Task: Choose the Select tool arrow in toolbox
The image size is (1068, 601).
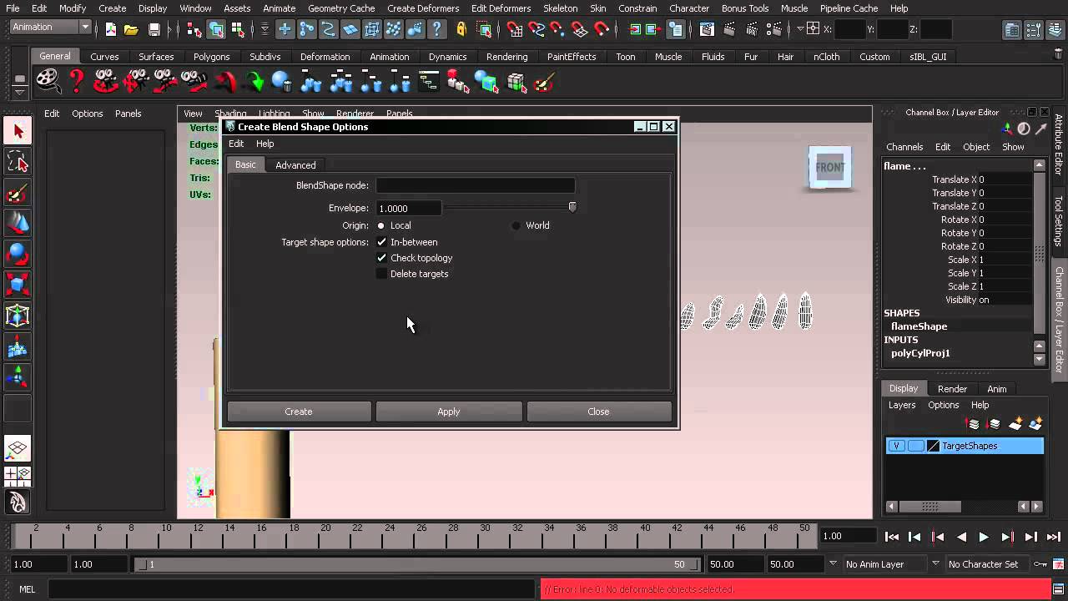Action: (x=18, y=131)
